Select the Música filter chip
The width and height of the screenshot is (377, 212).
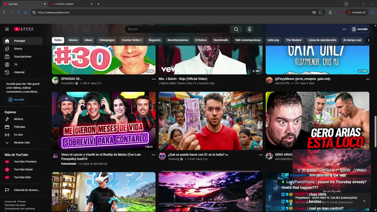[73, 40]
